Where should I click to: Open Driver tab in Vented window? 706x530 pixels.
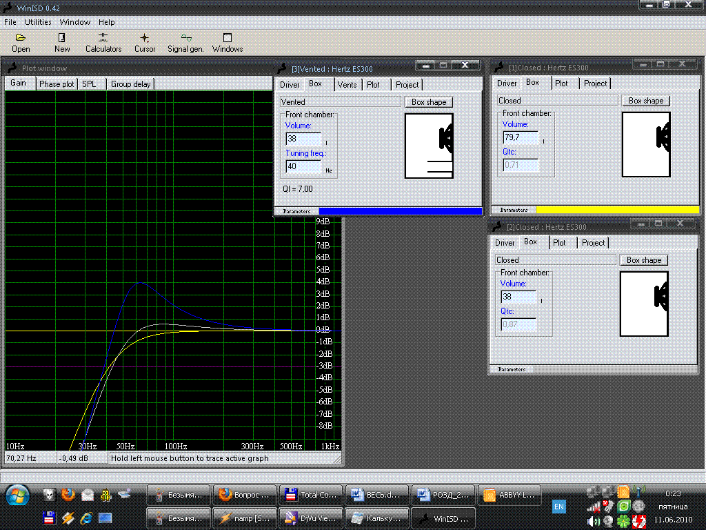click(x=290, y=85)
